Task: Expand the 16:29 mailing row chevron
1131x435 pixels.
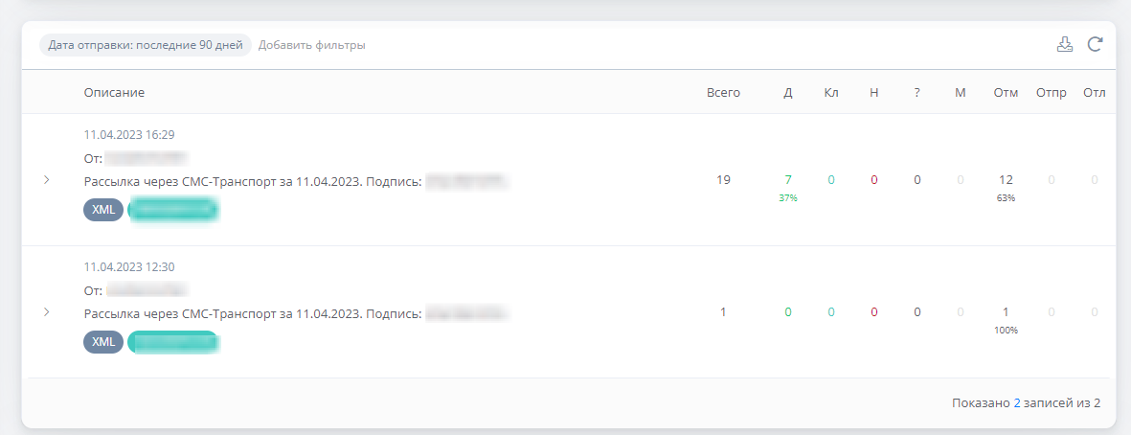Action: (x=46, y=179)
